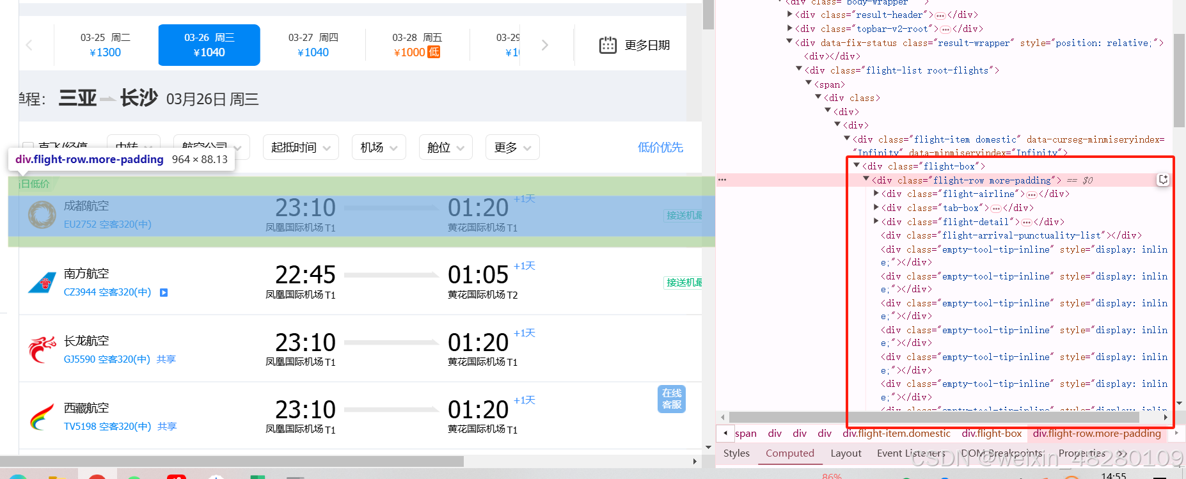Open the Layout tab
Image resolution: width=1186 pixels, height=479 pixels.
(x=846, y=453)
